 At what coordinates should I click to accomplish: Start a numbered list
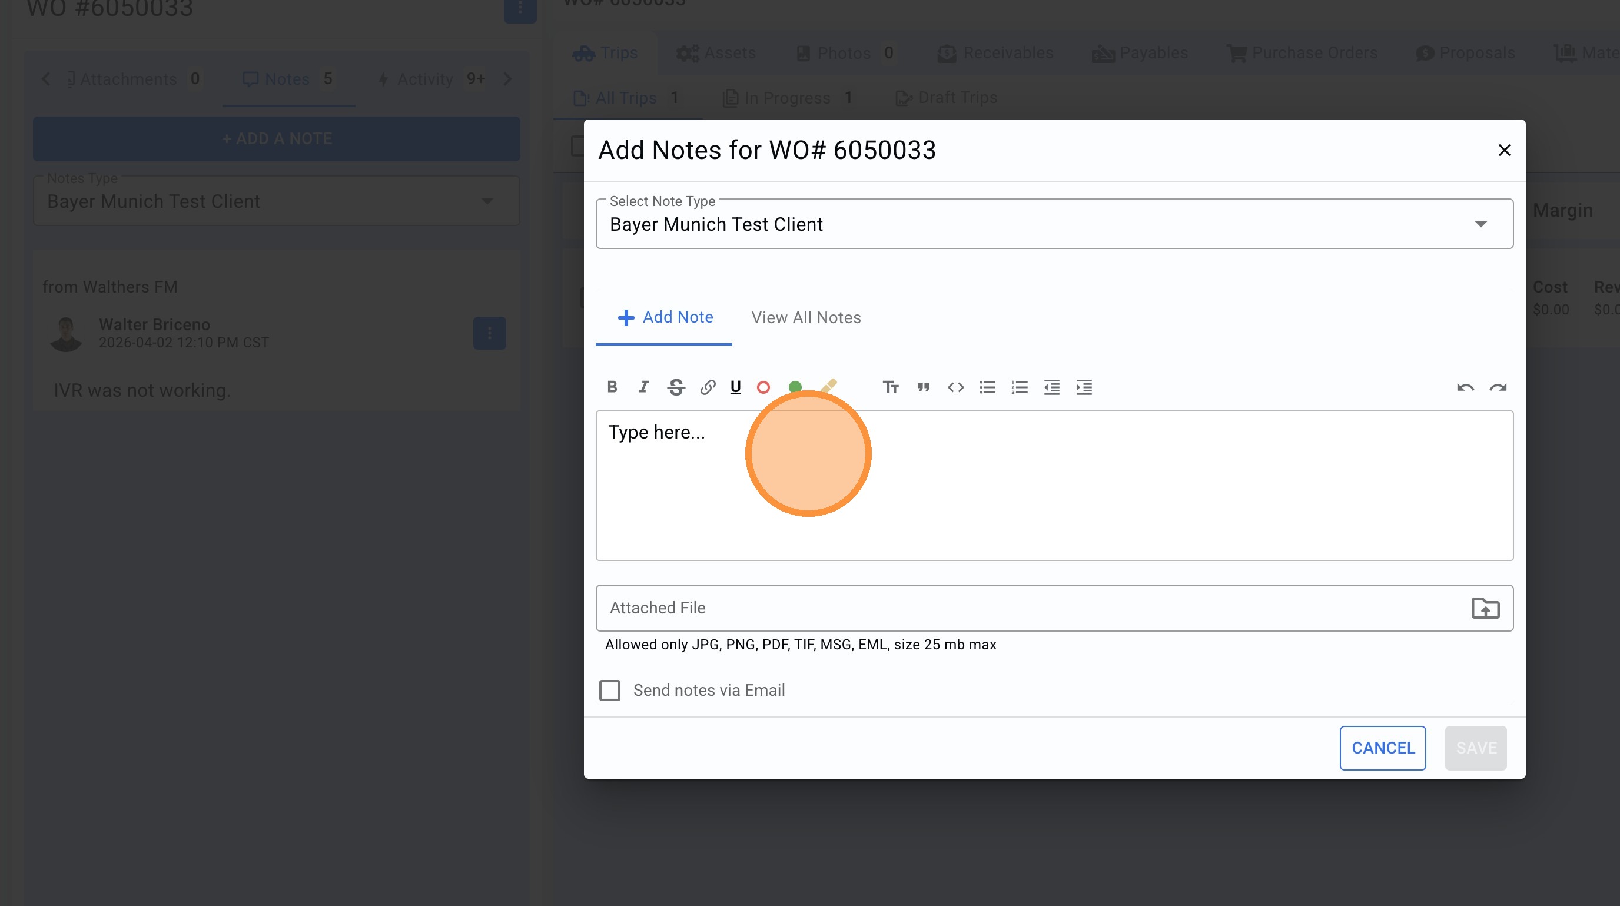tap(1020, 387)
